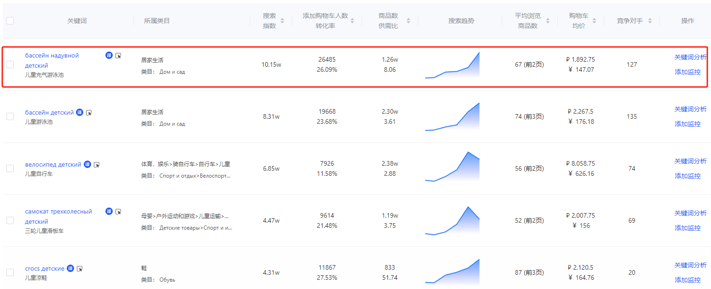Click the 所属类目 column header
Image resolution: width=711 pixels, height=289 pixels.
[x=157, y=21]
